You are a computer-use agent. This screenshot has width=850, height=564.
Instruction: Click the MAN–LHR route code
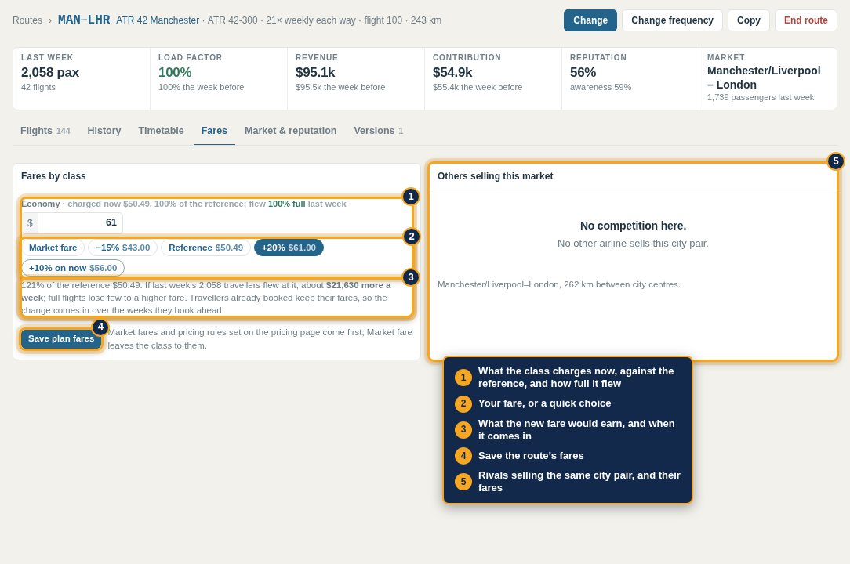[x=84, y=20]
